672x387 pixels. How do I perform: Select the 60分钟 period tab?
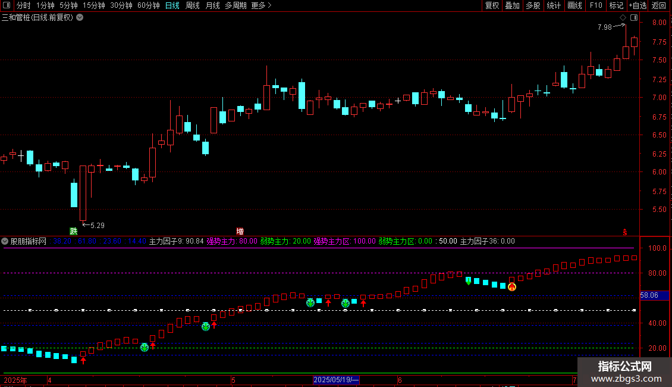coord(149,5)
